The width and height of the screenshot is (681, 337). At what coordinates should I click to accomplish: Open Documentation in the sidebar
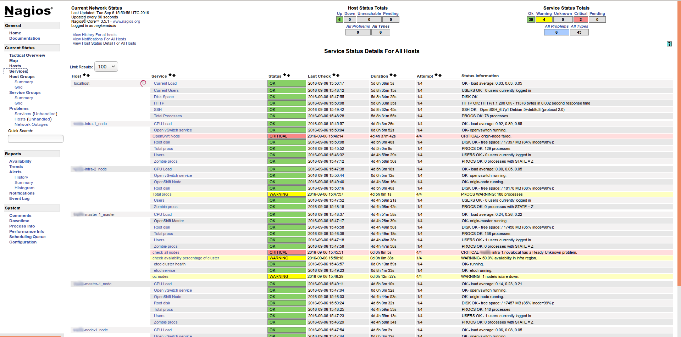pos(24,38)
